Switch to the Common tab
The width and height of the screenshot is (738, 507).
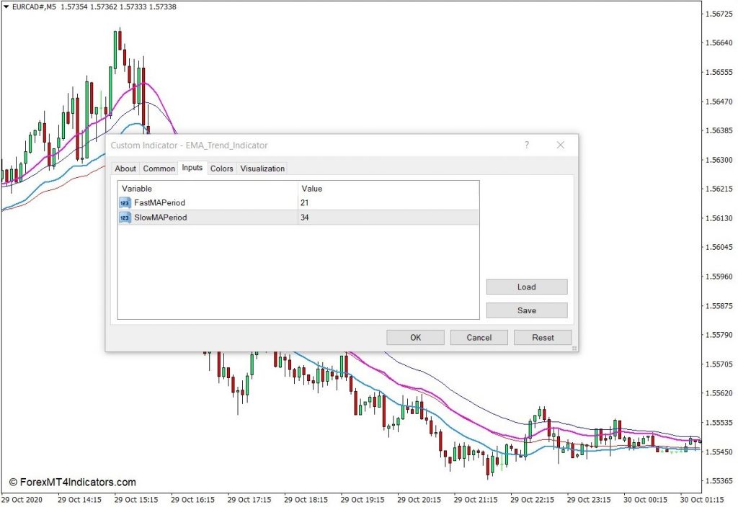159,169
